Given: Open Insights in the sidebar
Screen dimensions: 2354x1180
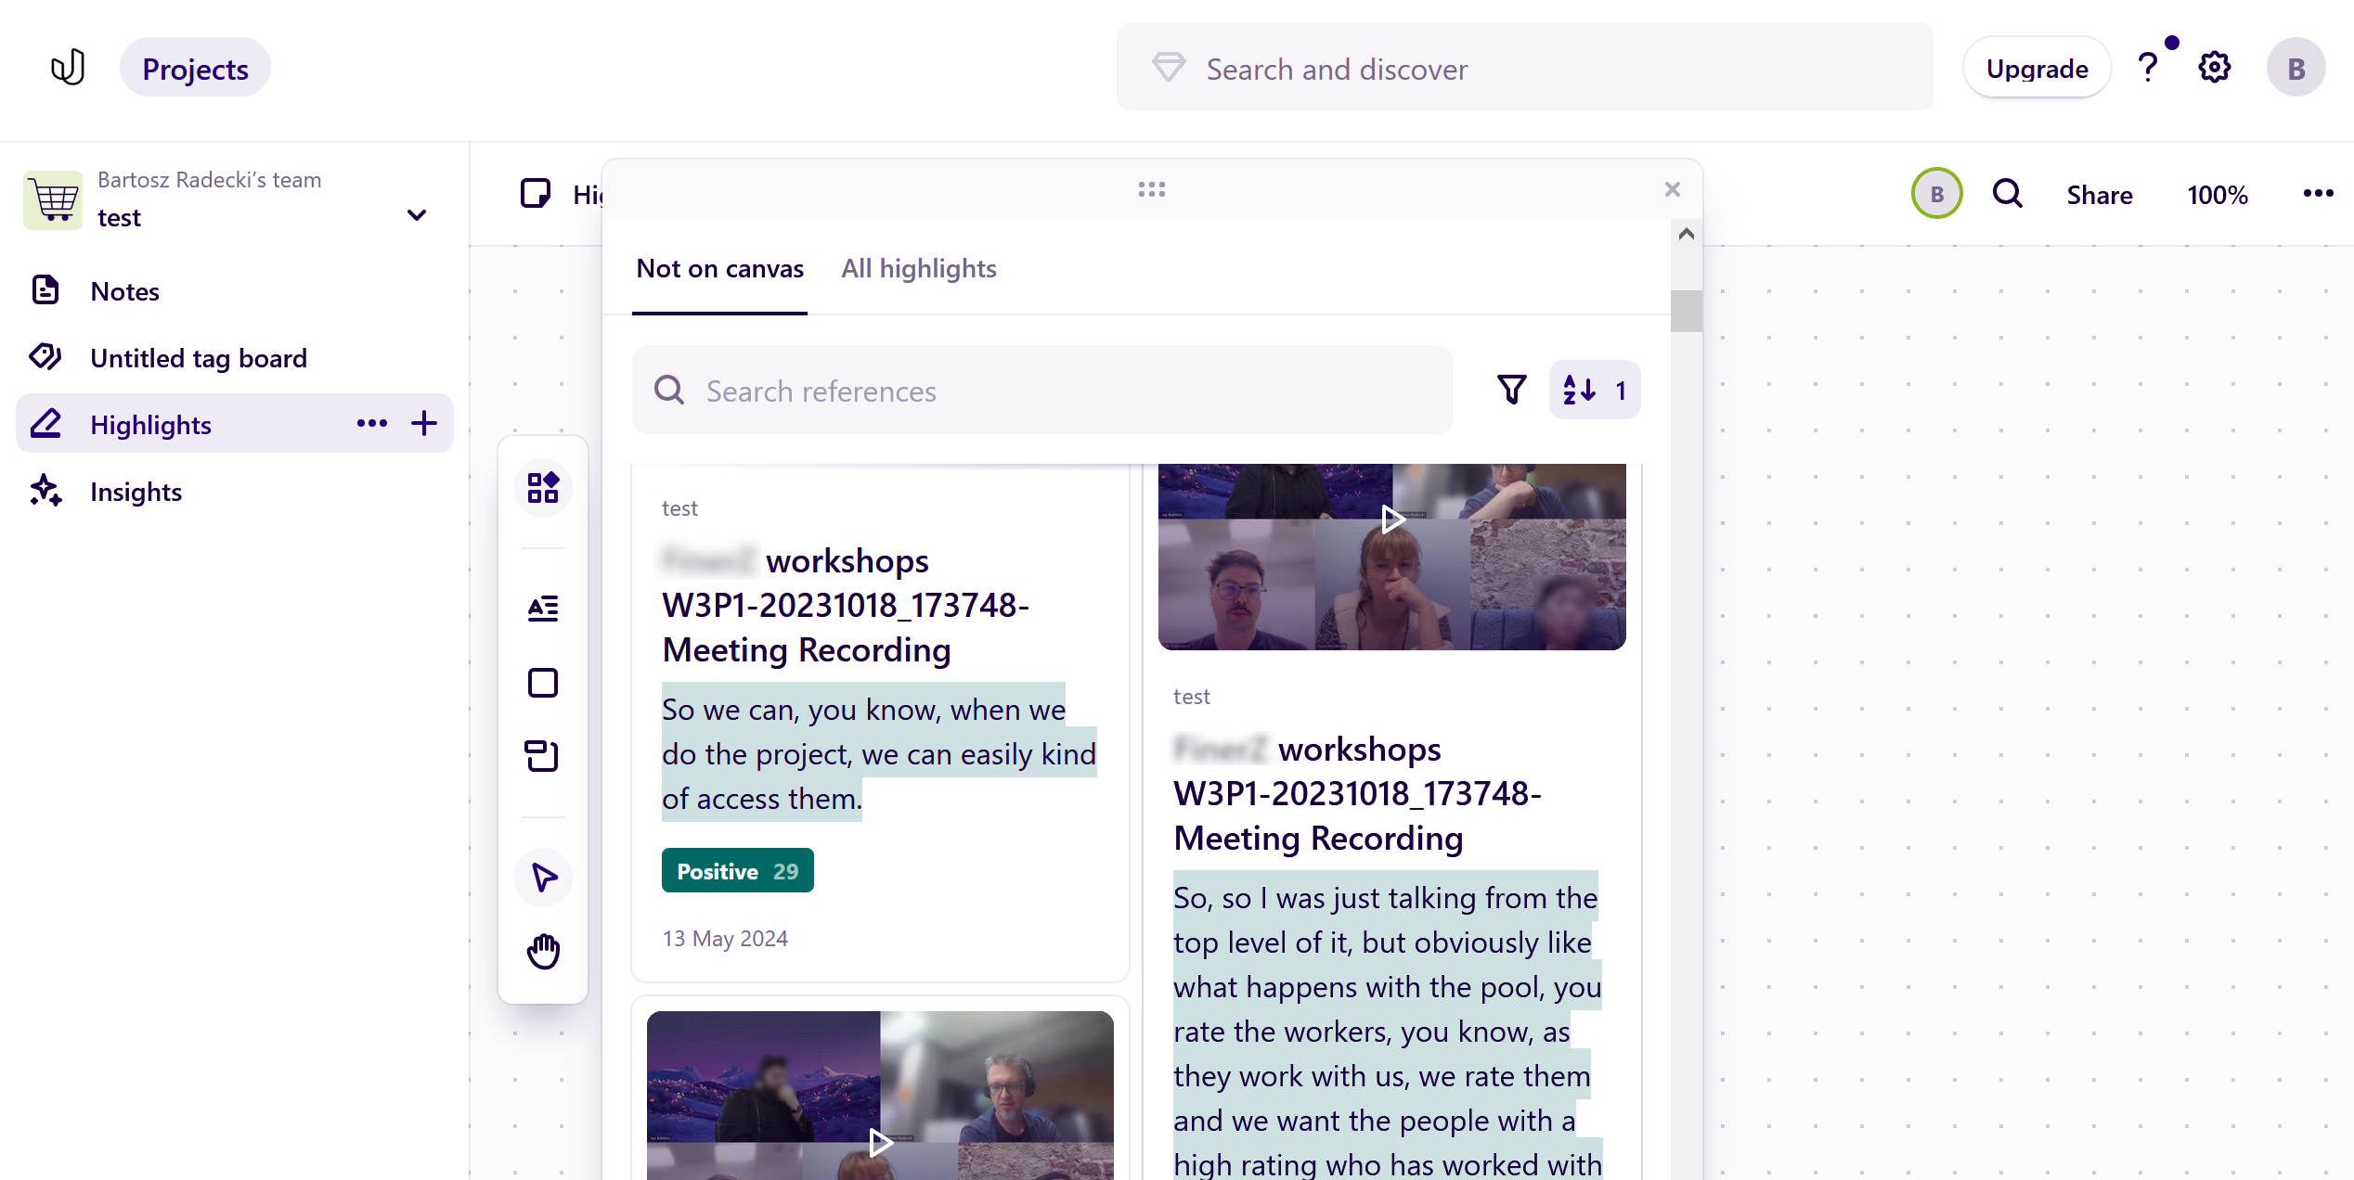Looking at the screenshot, I should pos(235,492).
